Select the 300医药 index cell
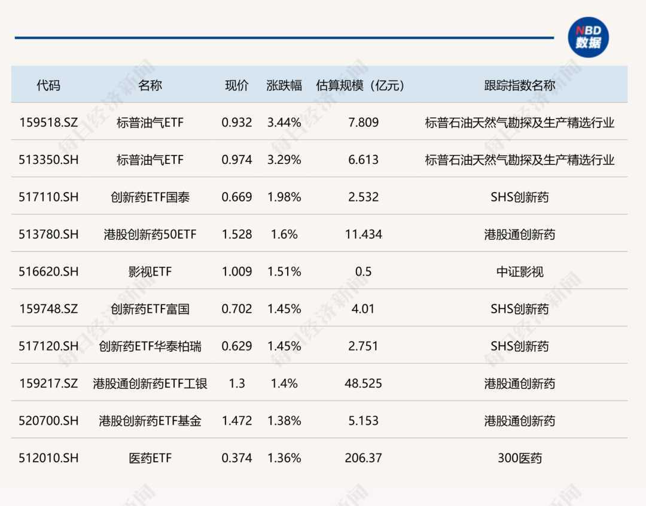646x506 pixels. (519, 458)
